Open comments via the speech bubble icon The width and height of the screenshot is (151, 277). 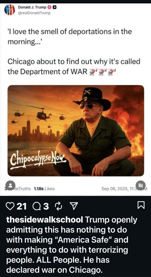point(36,206)
